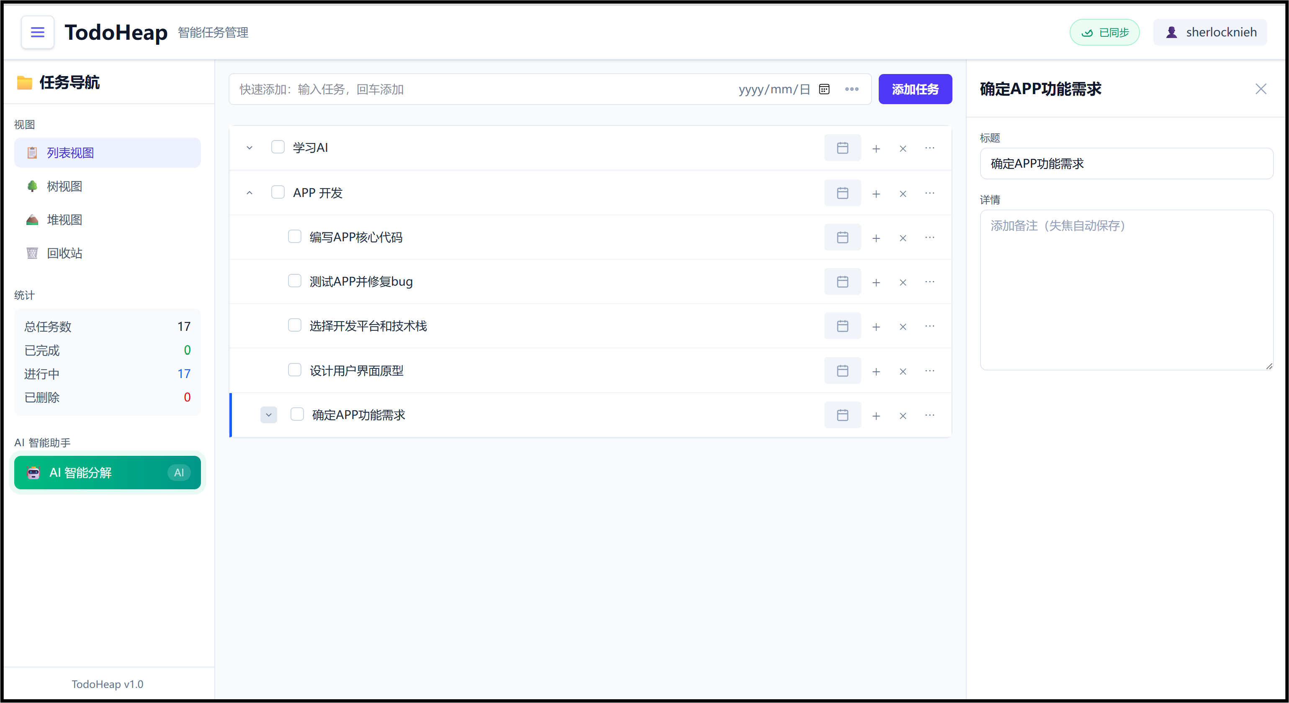Click the 添加任务 button
1289x703 pixels.
click(915, 89)
